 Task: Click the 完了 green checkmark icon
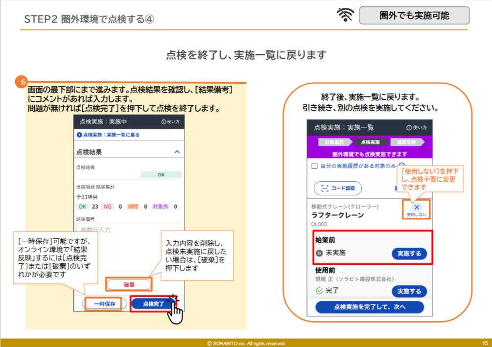(x=319, y=291)
